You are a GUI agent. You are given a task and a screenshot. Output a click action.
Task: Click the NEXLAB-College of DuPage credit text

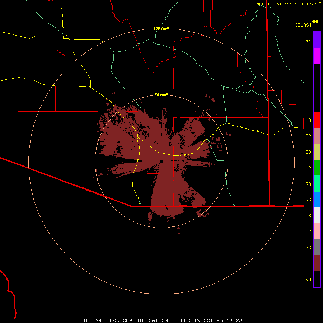(x=287, y=4)
